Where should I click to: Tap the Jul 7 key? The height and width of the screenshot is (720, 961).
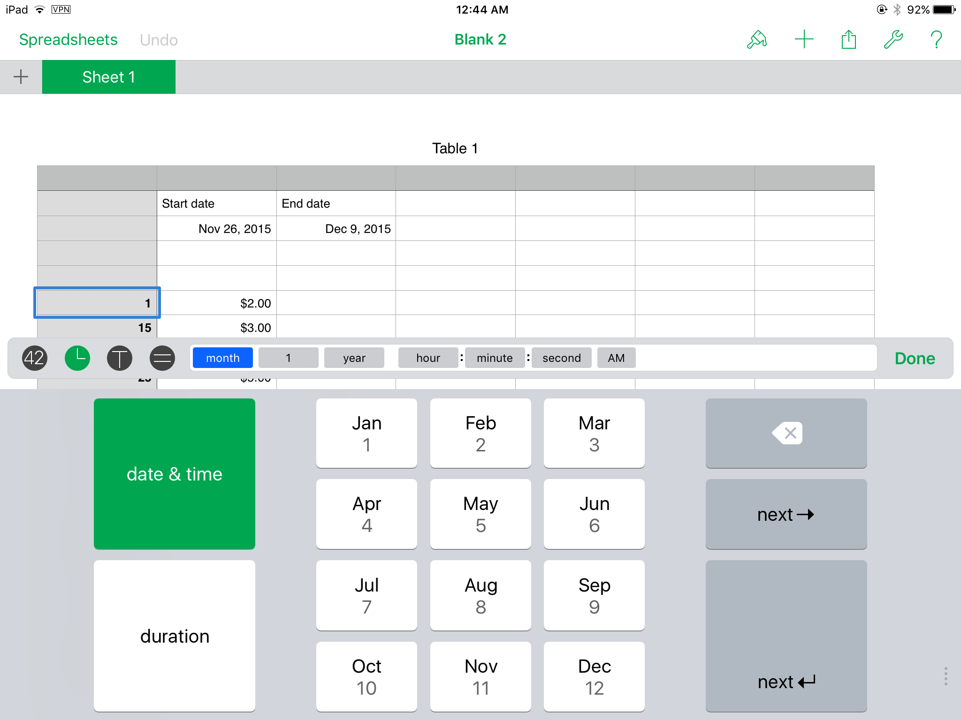pos(366,595)
